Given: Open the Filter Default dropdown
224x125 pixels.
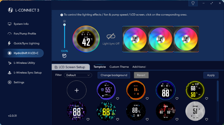Looking at the screenshot, I should pyautogui.click(x=78, y=75).
